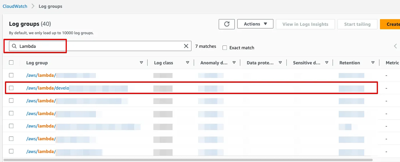The width and height of the screenshot is (400, 162).
Task: Open CloudWatch breadcrumb link
Action: click(x=15, y=6)
